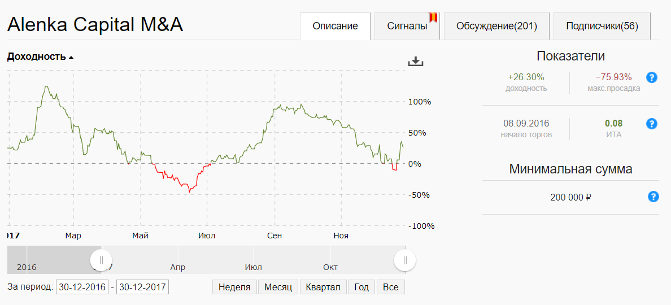Click the Показатели heading
Image resolution: width=671 pixels, height=305 pixels.
click(571, 56)
